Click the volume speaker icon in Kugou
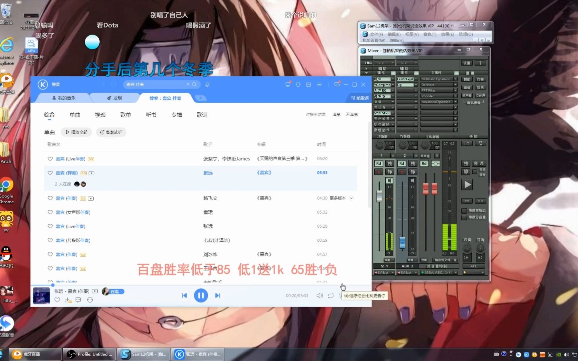Screen dimensions: 578x361 pyautogui.click(x=319, y=295)
